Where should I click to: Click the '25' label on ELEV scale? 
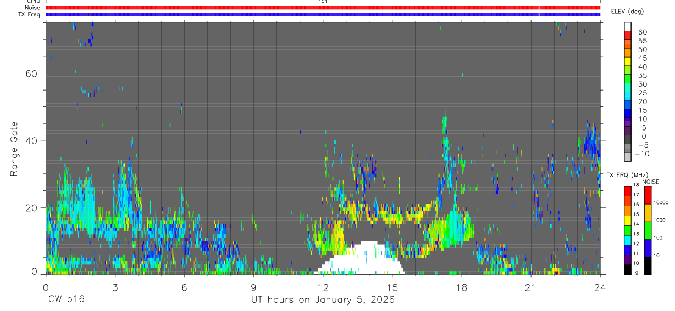tap(641, 93)
